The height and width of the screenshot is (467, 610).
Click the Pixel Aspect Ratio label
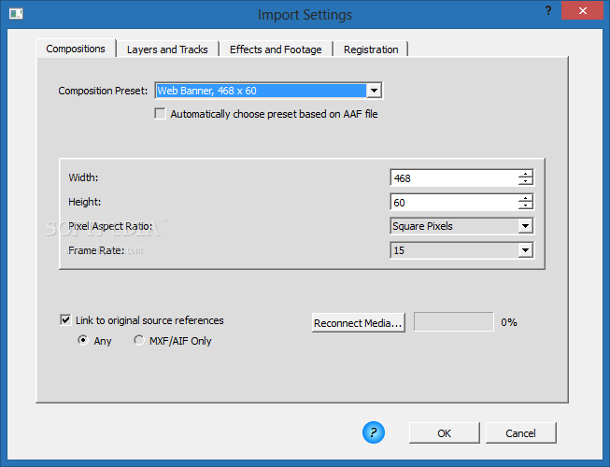110,226
